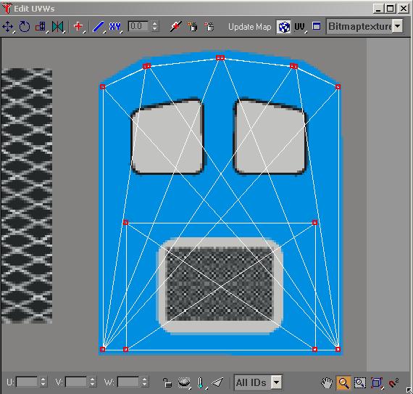Screen dimensions: 413x394
Task: Select the Move tool icon
Action: click(x=8, y=27)
